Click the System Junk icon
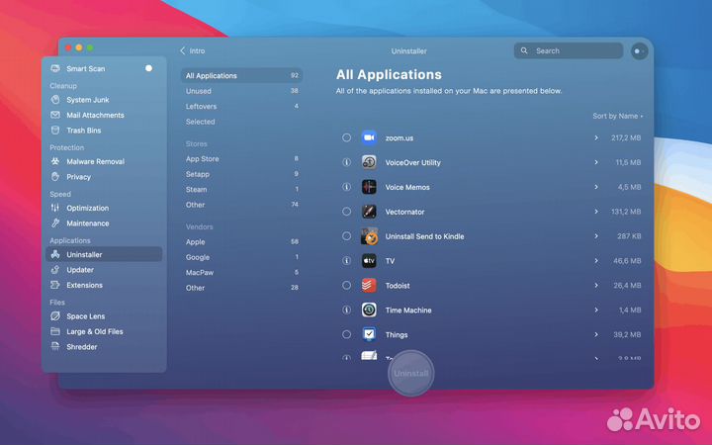 55,100
